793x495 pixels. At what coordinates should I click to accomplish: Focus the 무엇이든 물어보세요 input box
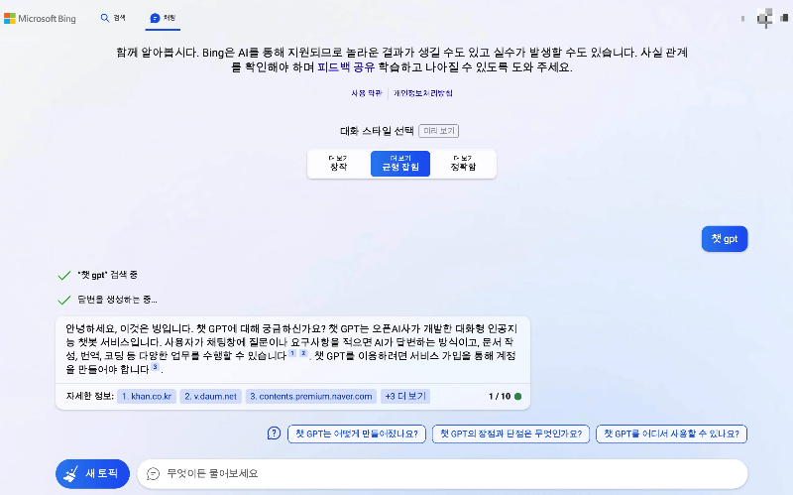(x=442, y=474)
